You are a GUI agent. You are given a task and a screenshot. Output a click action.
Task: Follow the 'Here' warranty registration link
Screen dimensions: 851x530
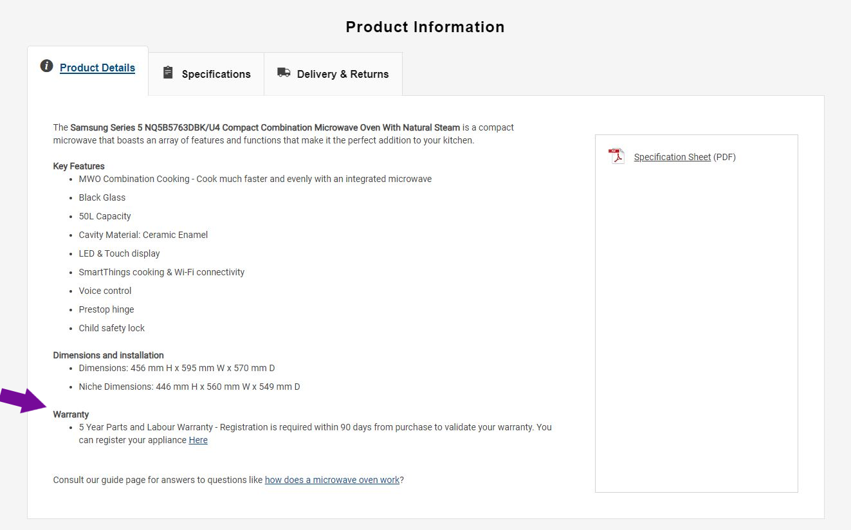pos(198,440)
